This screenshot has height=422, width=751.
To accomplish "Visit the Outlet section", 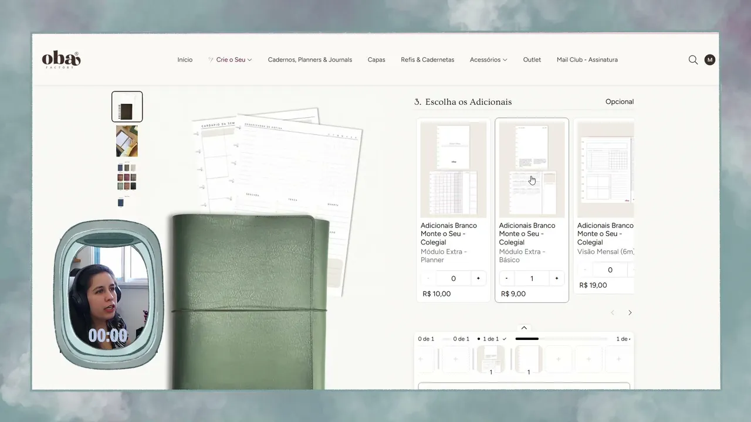I will [532, 60].
